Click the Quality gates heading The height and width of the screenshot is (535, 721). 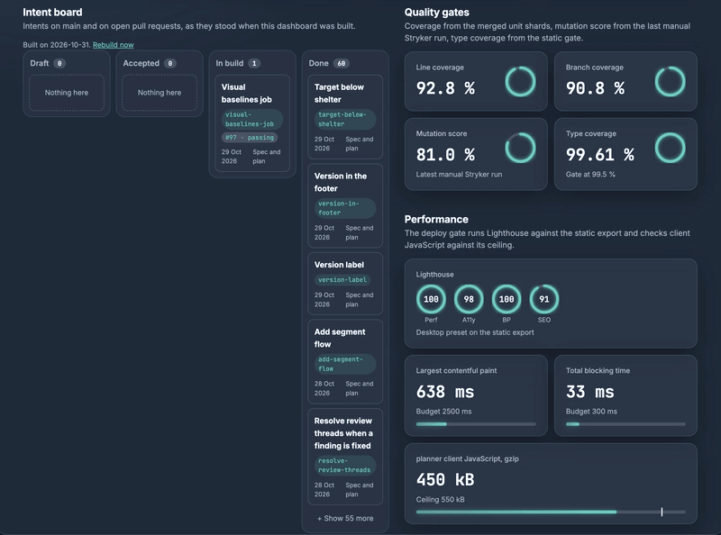(437, 13)
